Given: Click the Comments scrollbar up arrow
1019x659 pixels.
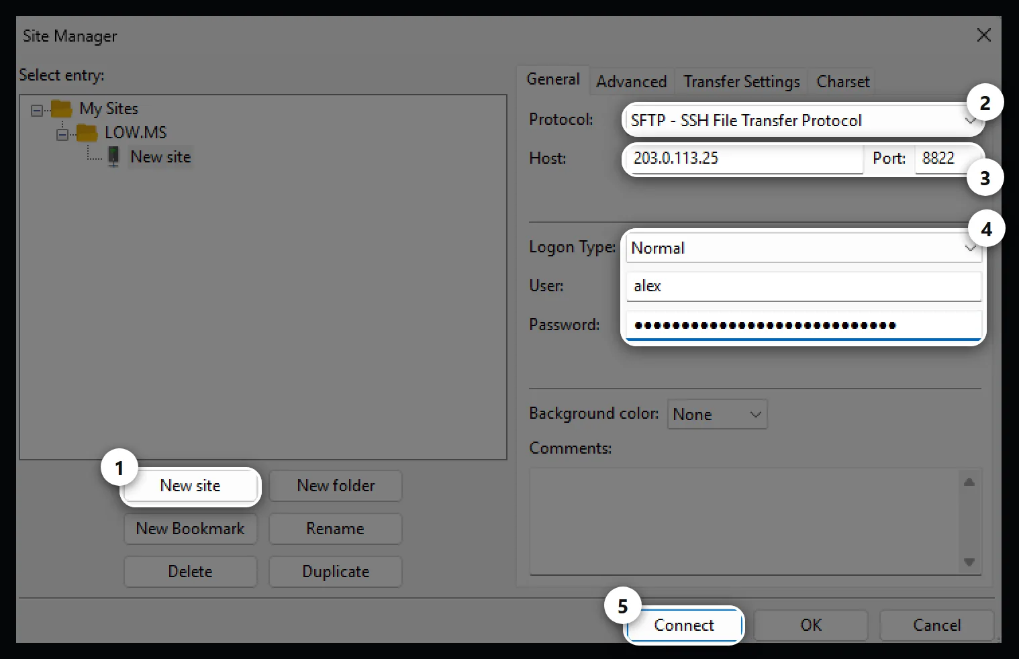Looking at the screenshot, I should click(x=969, y=482).
